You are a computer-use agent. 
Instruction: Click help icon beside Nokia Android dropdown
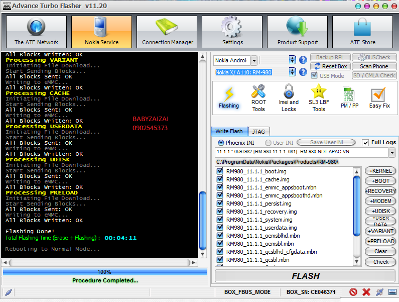point(303,60)
